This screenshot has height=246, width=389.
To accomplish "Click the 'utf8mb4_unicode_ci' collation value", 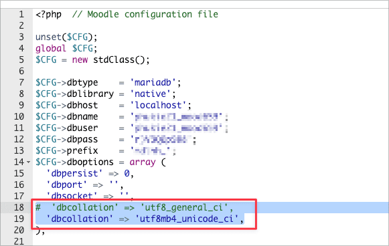I will pos(187,219).
